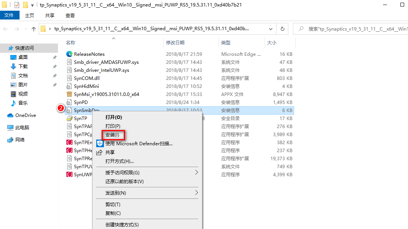
Task: Click the back navigation arrow
Action: [6, 29]
